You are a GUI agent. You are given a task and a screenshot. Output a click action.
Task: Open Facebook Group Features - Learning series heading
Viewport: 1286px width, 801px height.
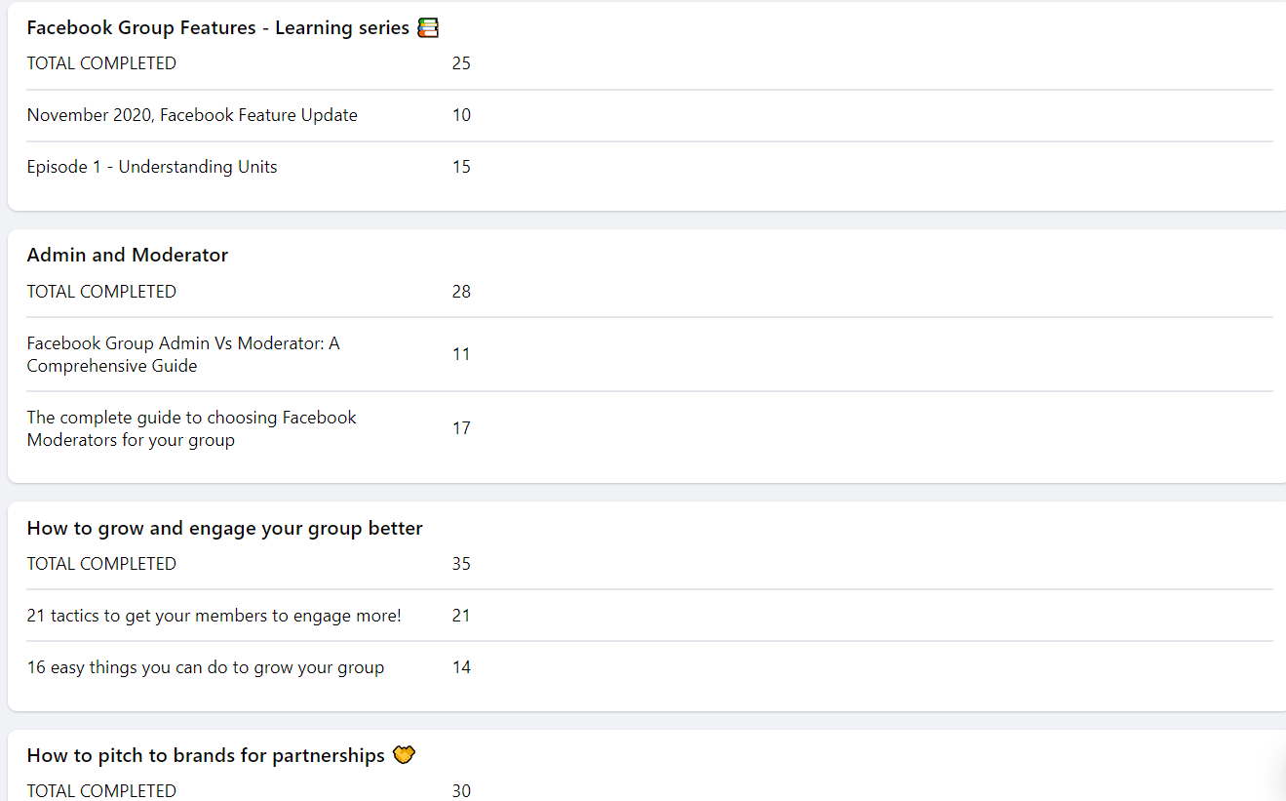[x=217, y=28]
